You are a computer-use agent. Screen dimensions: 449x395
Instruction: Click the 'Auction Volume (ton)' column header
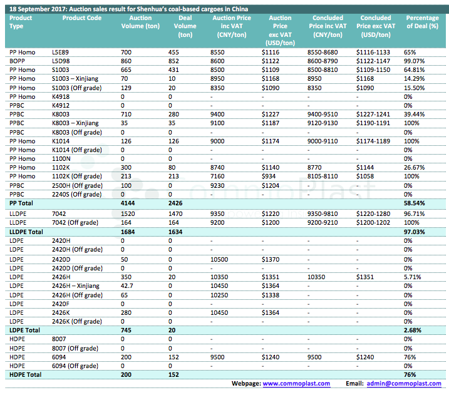[x=140, y=22]
